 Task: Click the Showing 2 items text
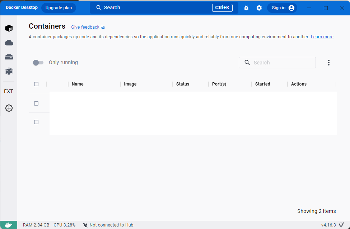[317, 211]
